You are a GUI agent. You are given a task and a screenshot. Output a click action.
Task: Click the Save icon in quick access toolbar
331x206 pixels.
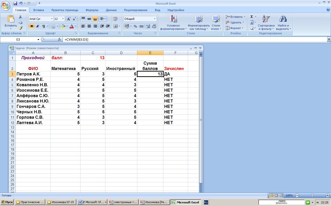tap(15, 3)
